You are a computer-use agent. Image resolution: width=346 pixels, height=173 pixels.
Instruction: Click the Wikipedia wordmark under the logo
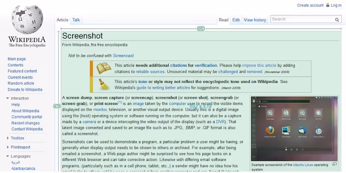pyautogui.click(x=27, y=39)
